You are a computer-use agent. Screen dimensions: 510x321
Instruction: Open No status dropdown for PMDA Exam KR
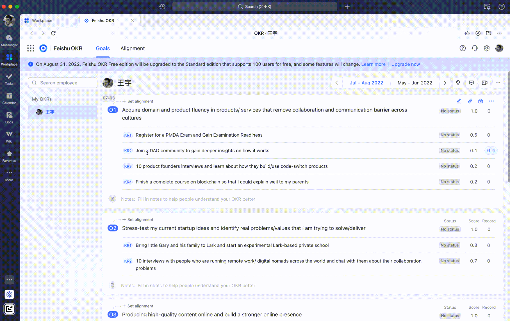pyautogui.click(x=450, y=135)
